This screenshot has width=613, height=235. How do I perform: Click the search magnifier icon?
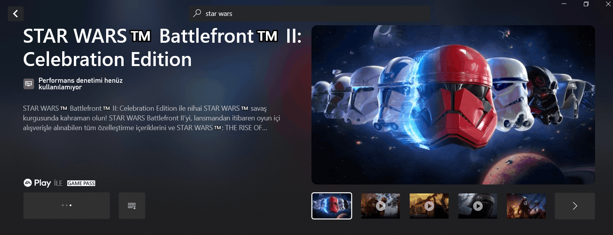(x=197, y=13)
